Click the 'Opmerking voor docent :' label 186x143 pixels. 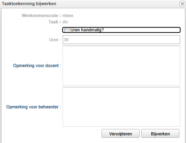[37, 65]
